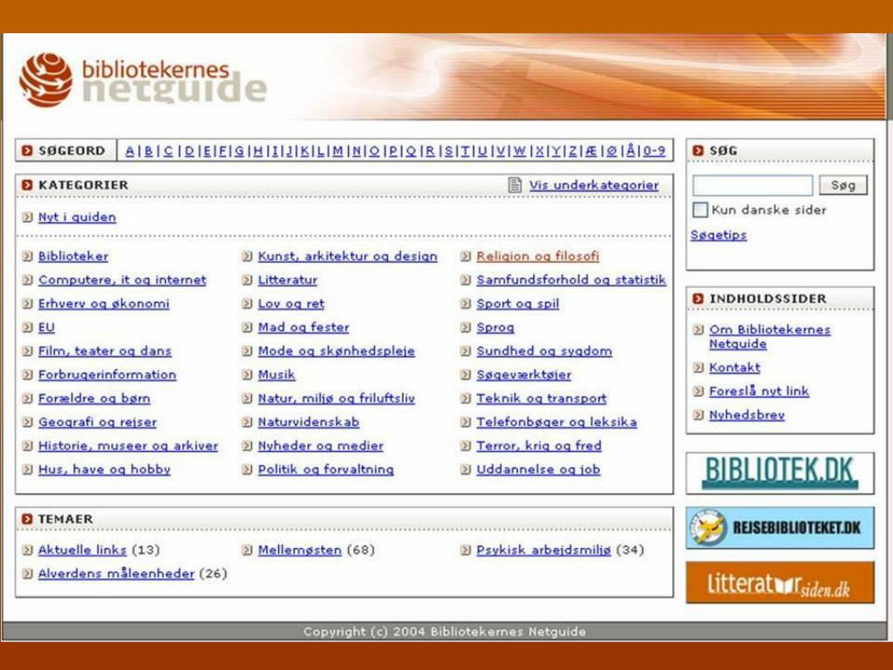Screen dimensions: 893x670
Task: Click the arrow icon beside Nyt i guiden
Action: pyautogui.click(x=27, y=217)
